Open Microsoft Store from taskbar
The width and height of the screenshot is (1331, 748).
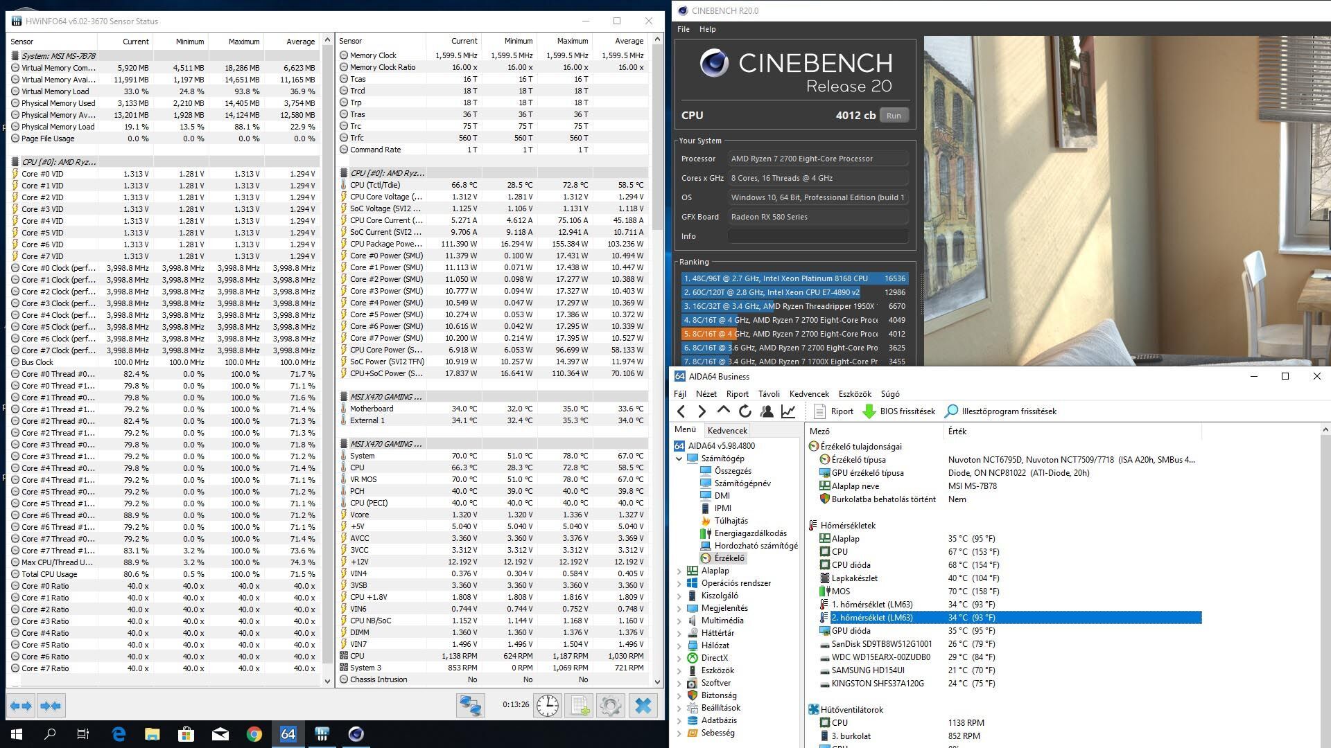pos(186,734)
